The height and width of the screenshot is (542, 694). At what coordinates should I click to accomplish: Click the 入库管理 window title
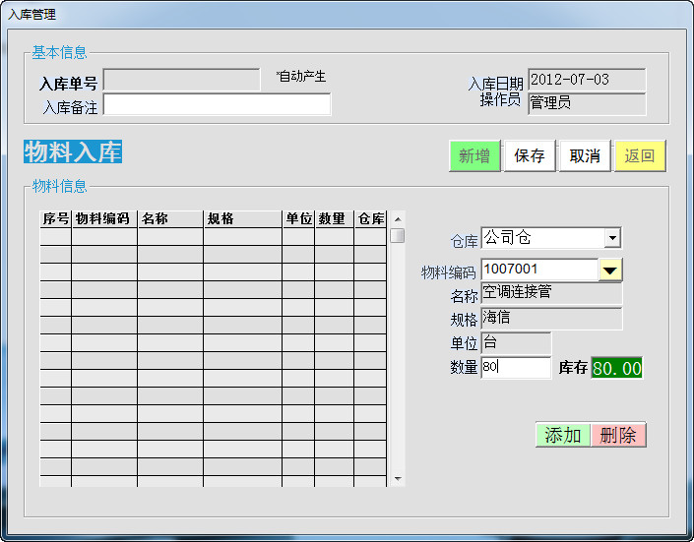32,15
